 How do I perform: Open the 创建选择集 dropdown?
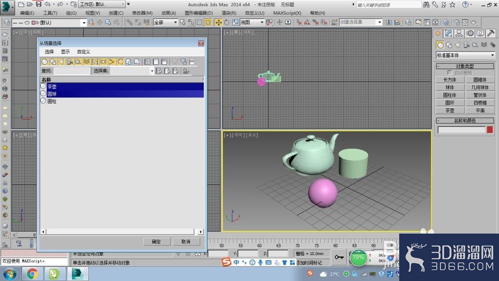361,22
